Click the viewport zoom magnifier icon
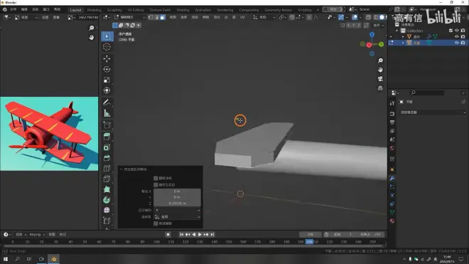 point(380,60)
